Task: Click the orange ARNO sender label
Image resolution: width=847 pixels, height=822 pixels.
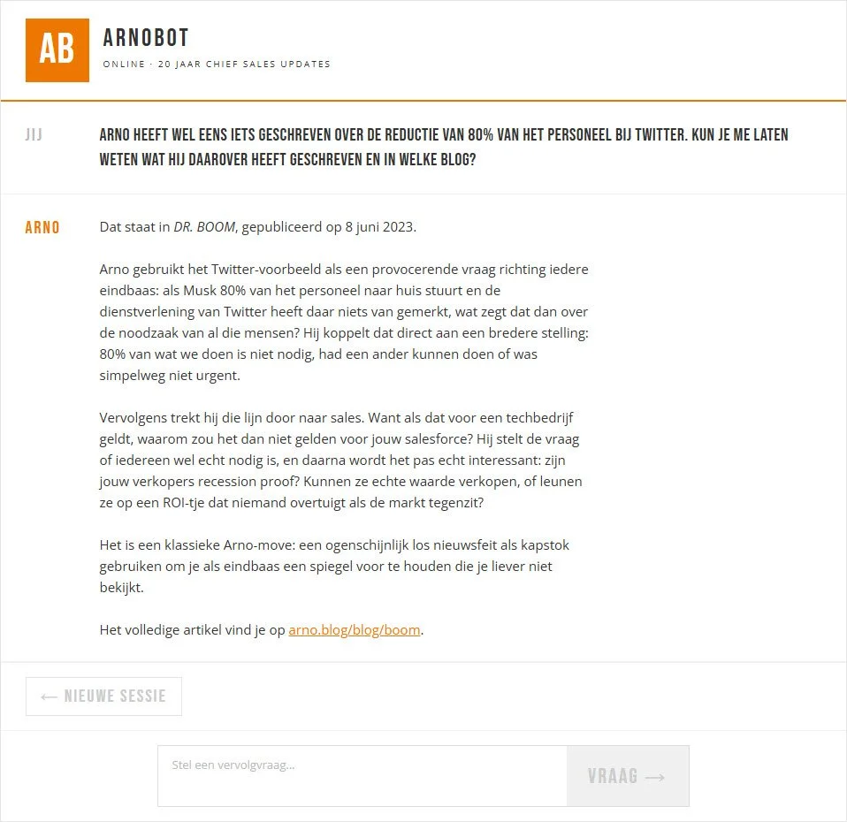Action: pos(42,227)
